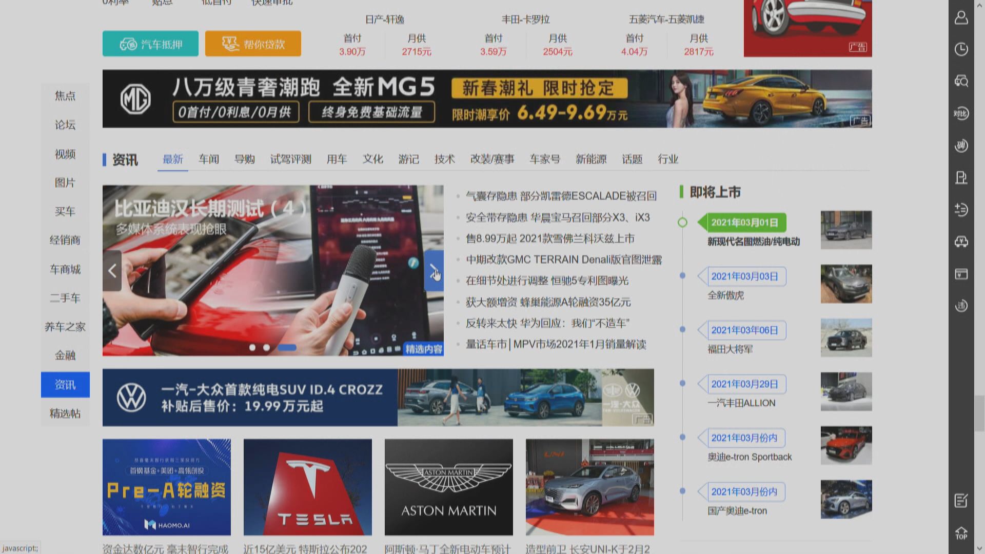Select the car search icon on right sidebar
The height and width of the screenshot is (554, 985).
point(962,82)
